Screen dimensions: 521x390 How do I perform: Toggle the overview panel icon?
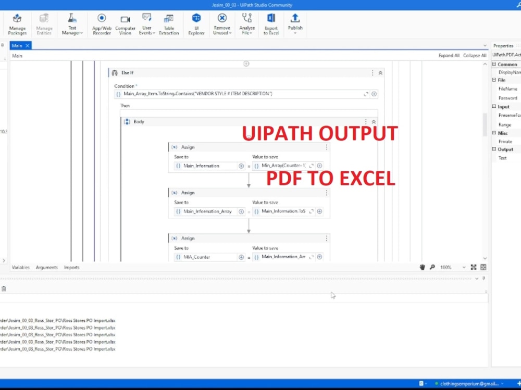point(483,267)
